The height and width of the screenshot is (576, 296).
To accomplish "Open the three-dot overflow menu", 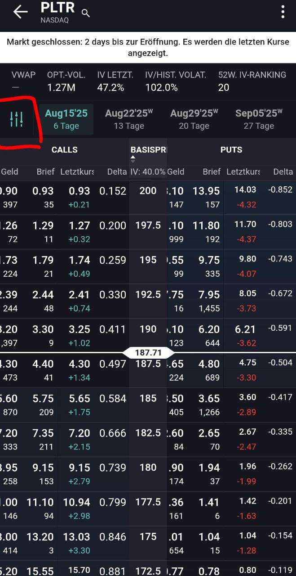I will point(283,12).
